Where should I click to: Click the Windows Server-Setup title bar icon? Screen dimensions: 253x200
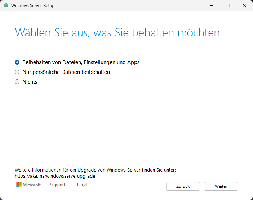coord(6,5)
